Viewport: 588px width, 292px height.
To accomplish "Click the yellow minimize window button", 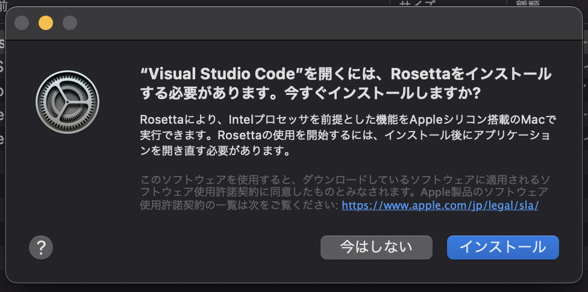I will coord(46,23).
